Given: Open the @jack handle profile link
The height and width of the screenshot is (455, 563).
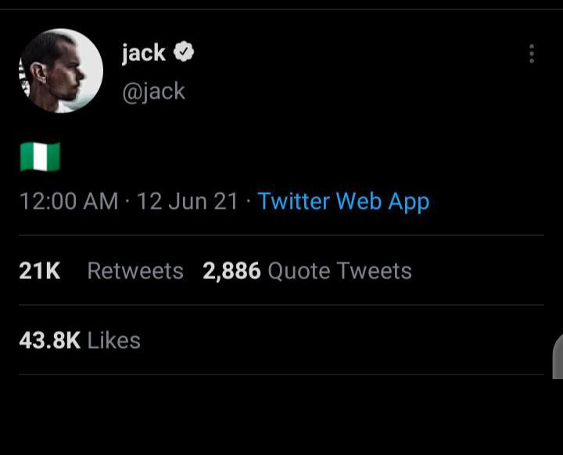Looking at the screenshot, I should point(153,91).
